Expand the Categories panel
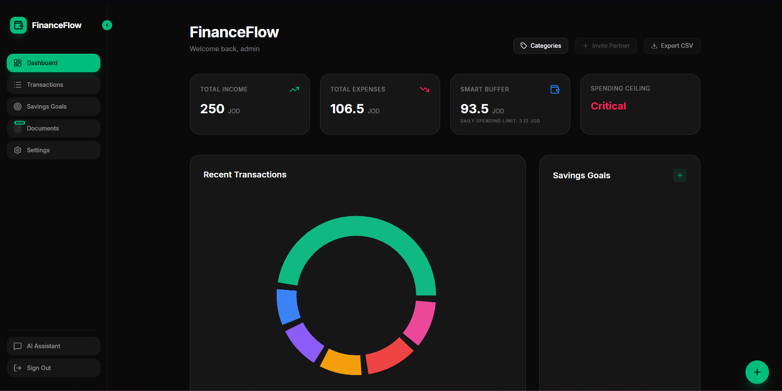 [541, 45]
